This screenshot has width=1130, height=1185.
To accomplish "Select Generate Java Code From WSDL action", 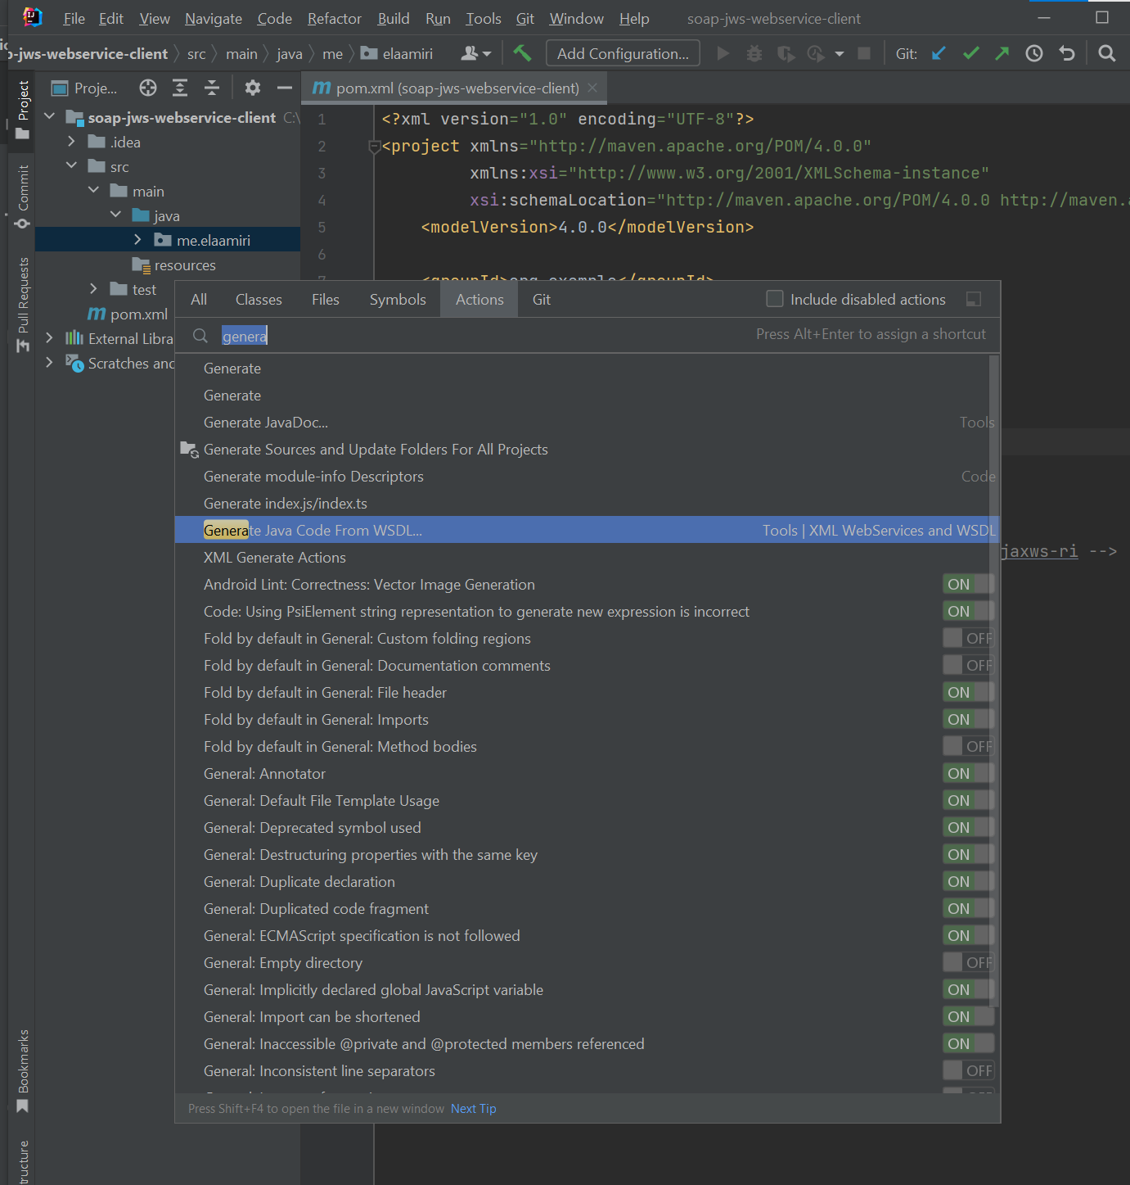I will [x=586, y=530].
